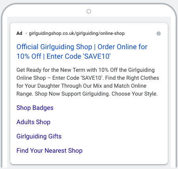Click 'Shop Now Support Girlguiding' description text
This screenshot has width=178, height=169.
(x=72, y=94)
